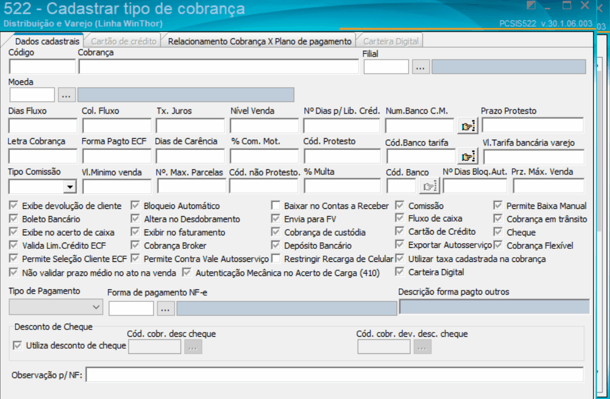Toggle Envia para FV checkbox

[x=276, y=218]
